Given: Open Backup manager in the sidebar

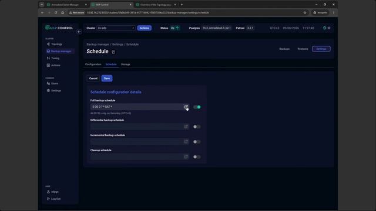Looking at the screenshot, I should click(x=59, y=51).
